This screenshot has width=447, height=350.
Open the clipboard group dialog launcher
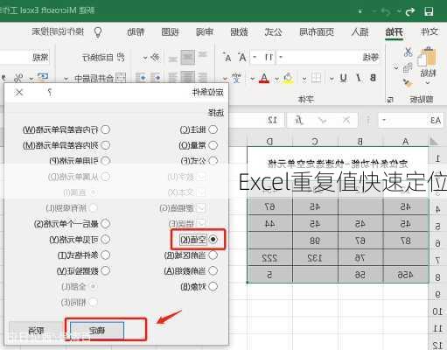pyautogui.click(x=390, y=100)
